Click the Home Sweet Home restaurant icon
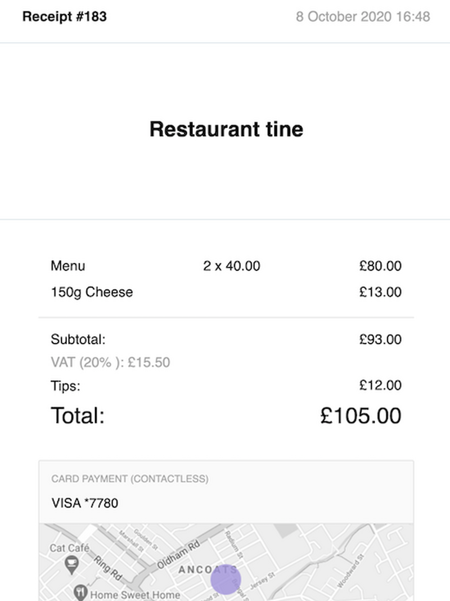The image size is (450, 601). pyautogui.click(x=81, y=593)
